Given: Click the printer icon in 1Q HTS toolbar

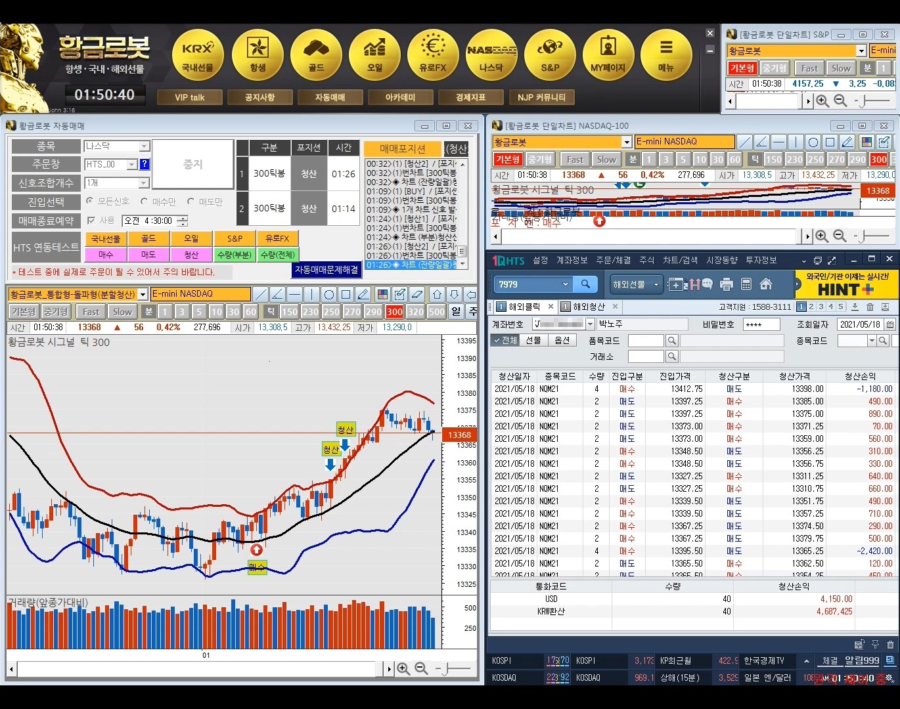Looking at the screenshot, I should coord(726,284).
